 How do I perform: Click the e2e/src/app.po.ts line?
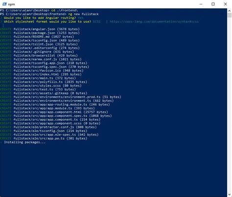[44, 138]
